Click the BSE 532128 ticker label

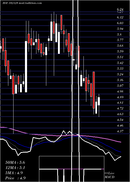10,3
